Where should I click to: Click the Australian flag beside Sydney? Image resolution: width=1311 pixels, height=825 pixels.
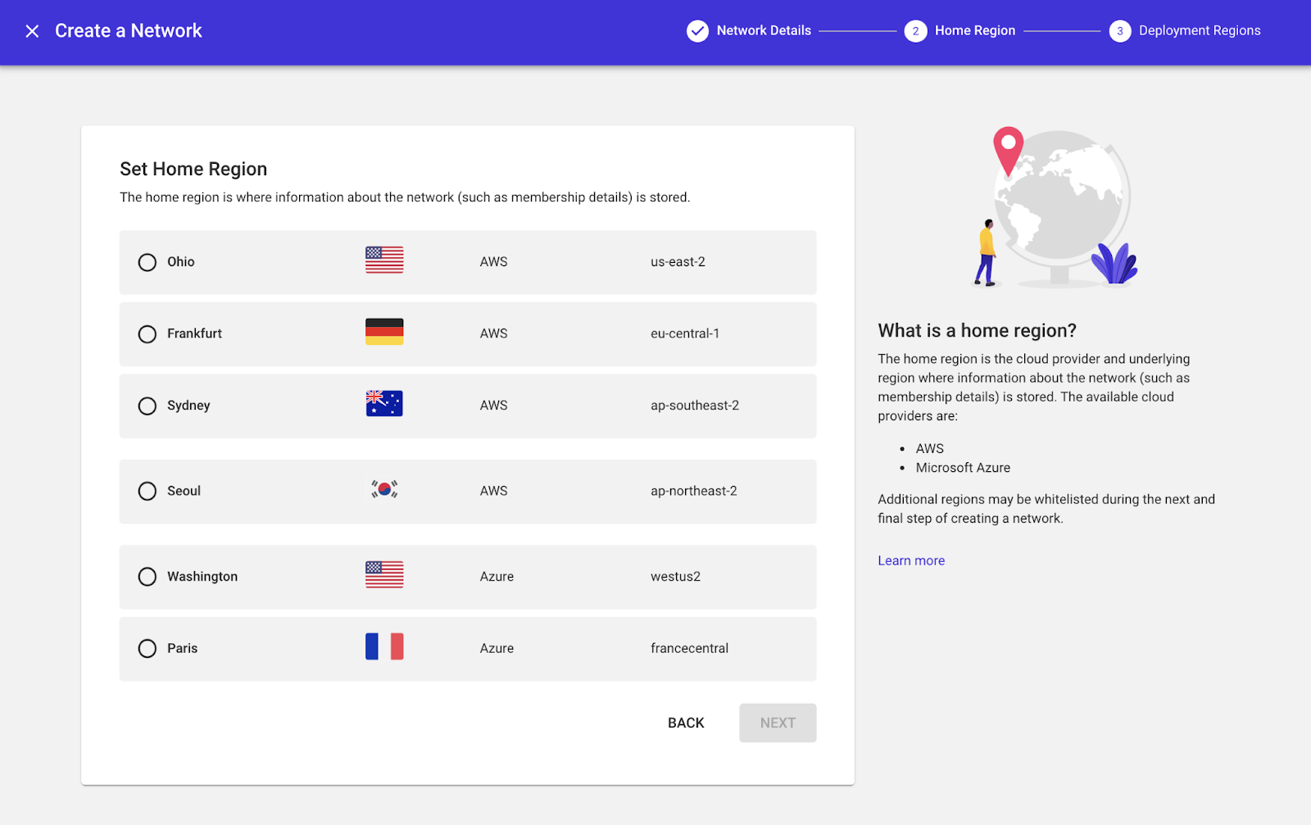383,402
